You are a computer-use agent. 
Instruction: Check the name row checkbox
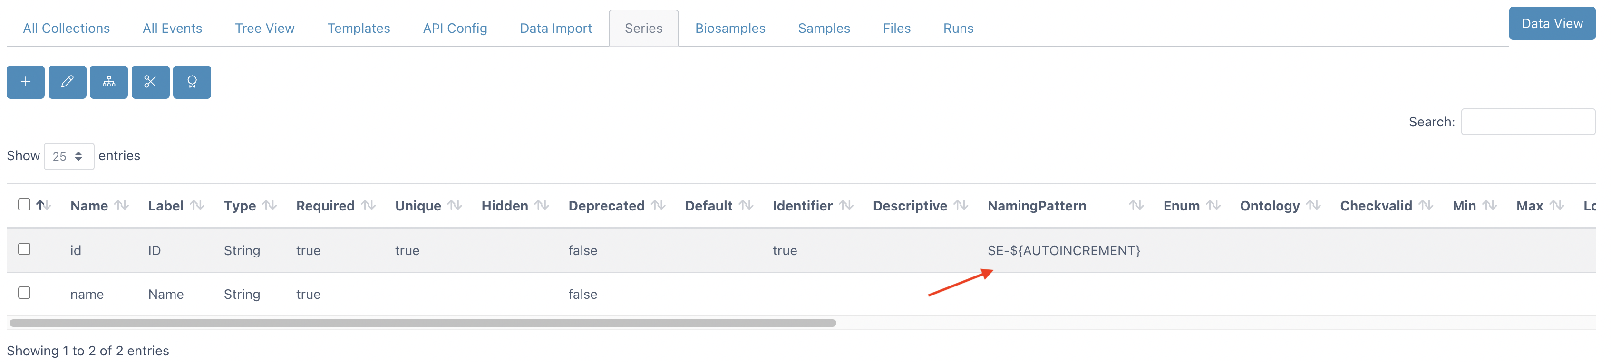24,293
